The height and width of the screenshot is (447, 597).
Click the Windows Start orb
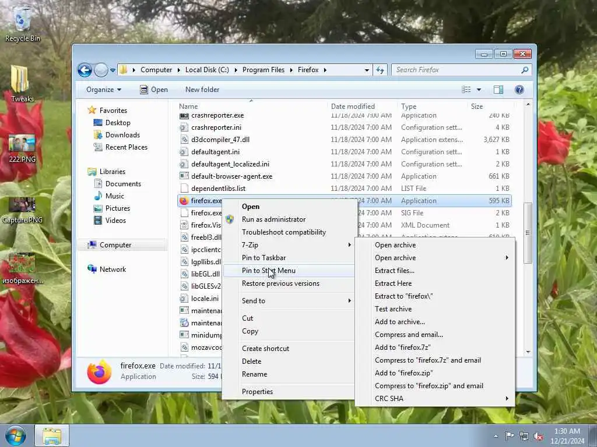(x=15, y=435)
